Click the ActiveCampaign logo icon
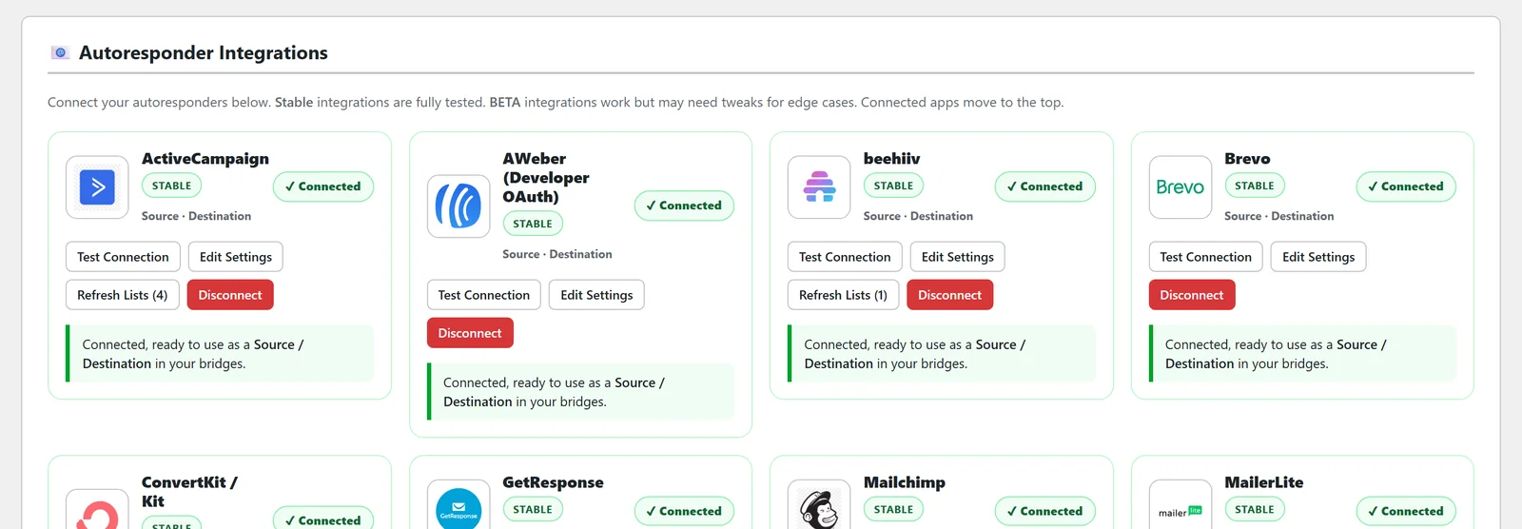This screenshot has height=529, width=1522. (97, 187)
